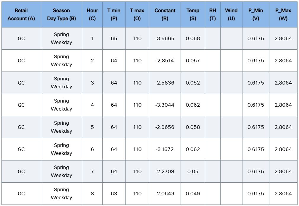The image size is (299, 206).
Task: Select the empty RH cell in hour 5 row
Action: coord(213,127)
